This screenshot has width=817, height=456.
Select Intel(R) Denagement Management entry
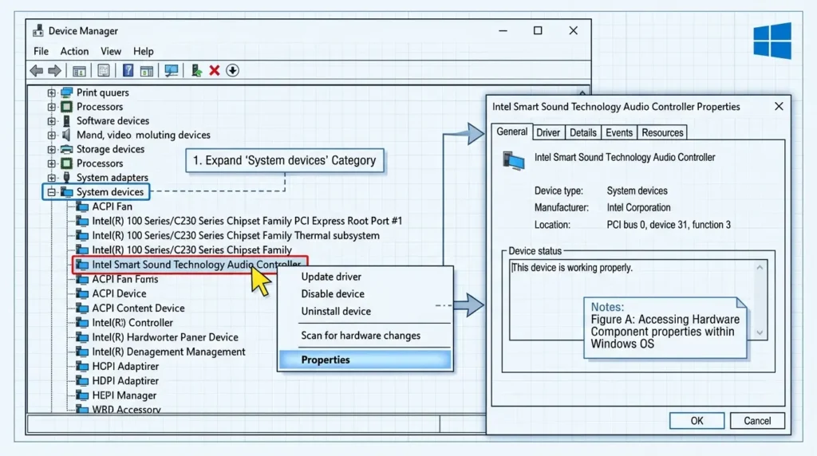coord(168,352)
